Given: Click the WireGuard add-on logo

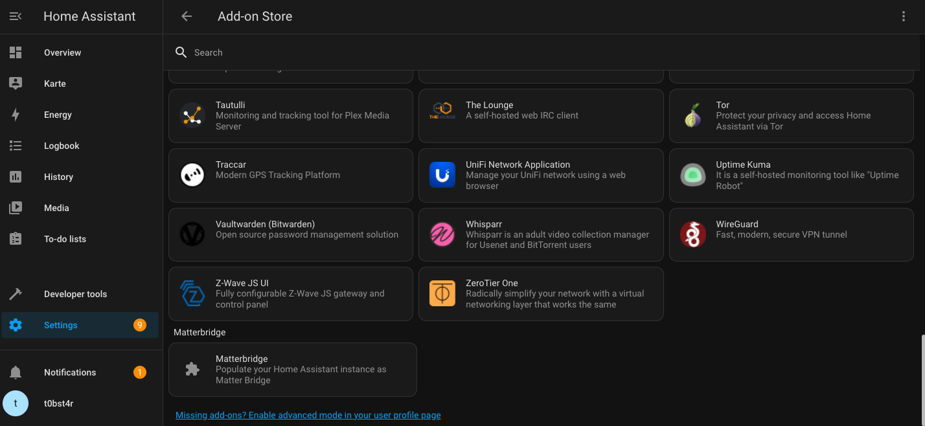Looking at the screenshot, I should pyautogui.click(x=692, y=234).
